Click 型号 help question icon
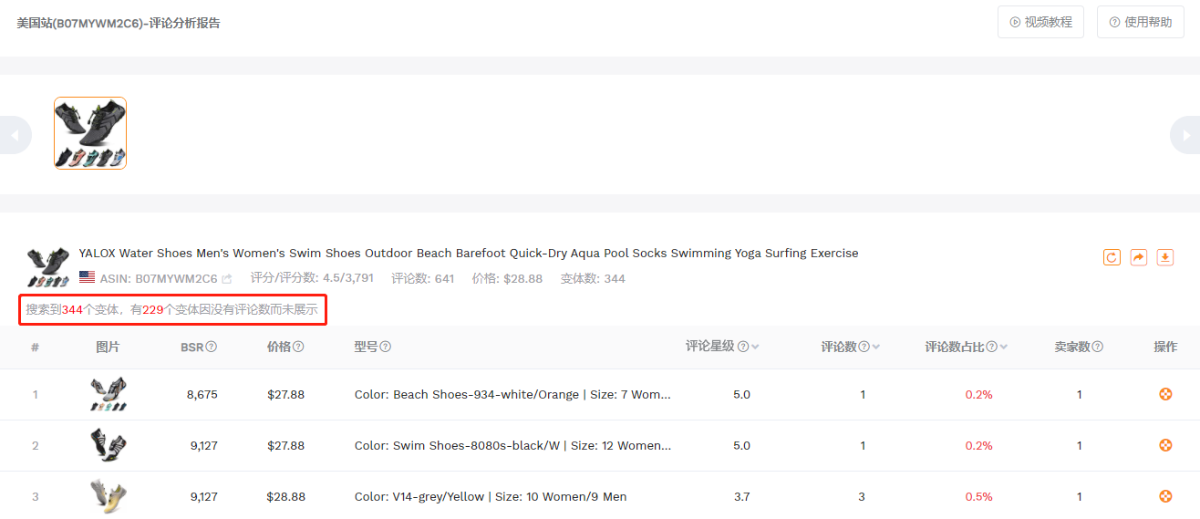This screenshot has height=519, width=1200. coord(386,347)
